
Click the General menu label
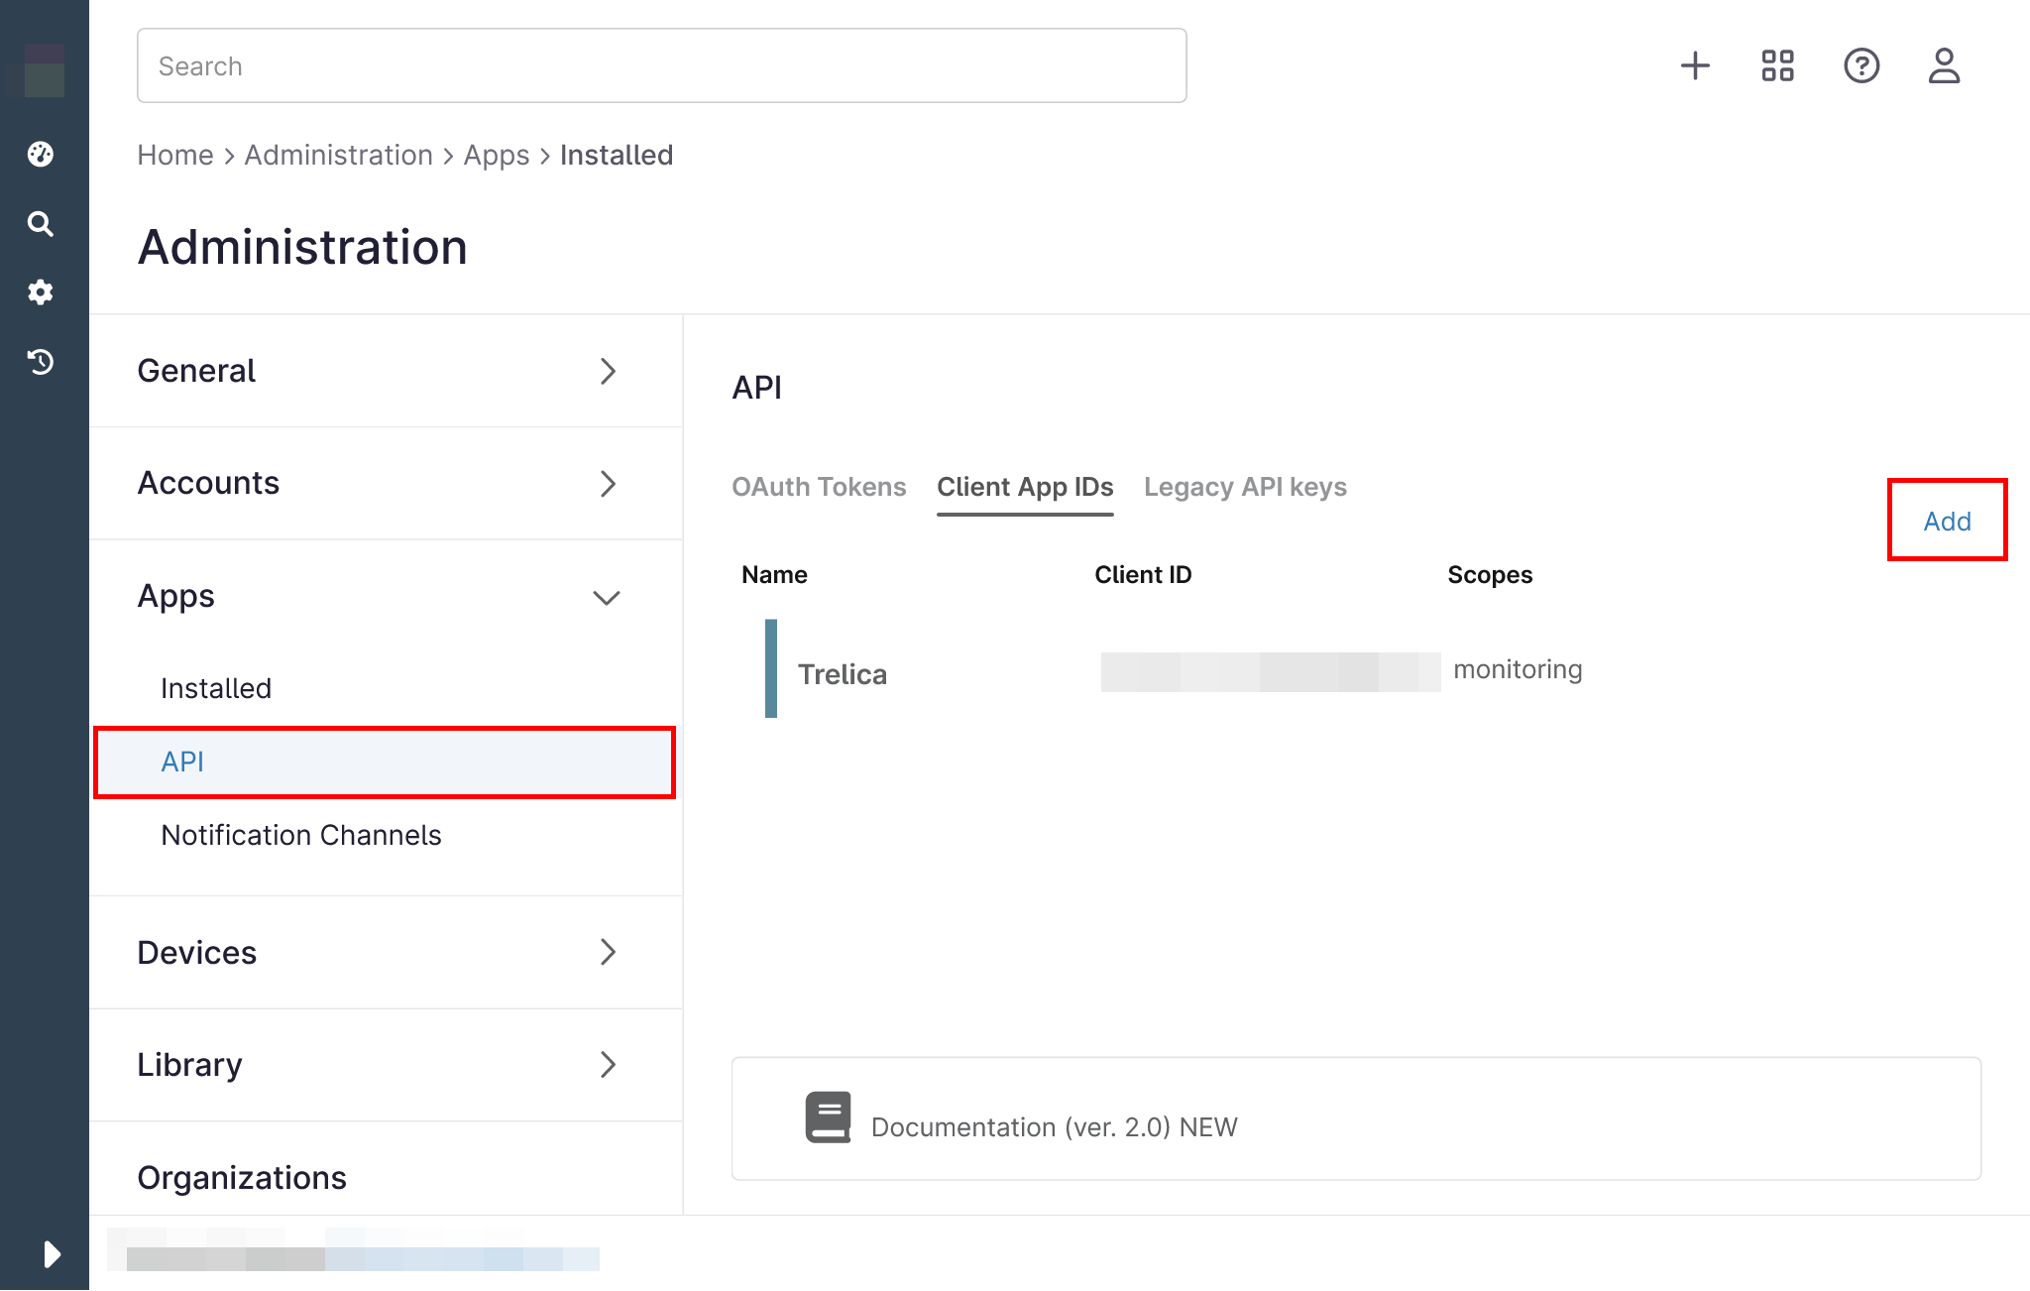196,371
